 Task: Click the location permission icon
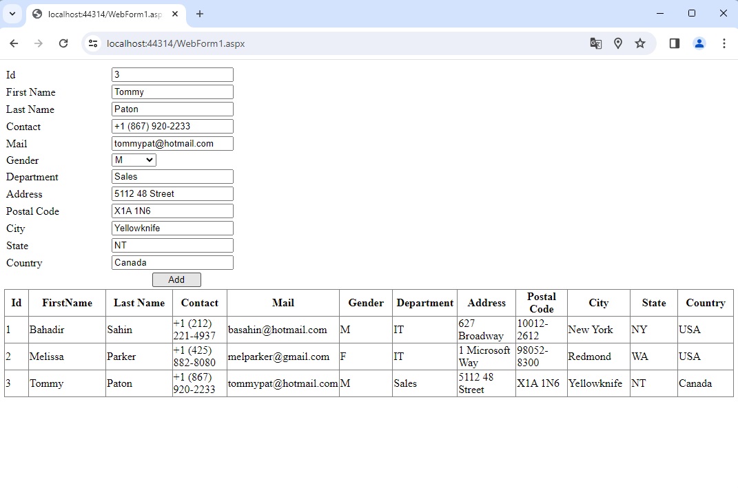[x=618, y=43]
